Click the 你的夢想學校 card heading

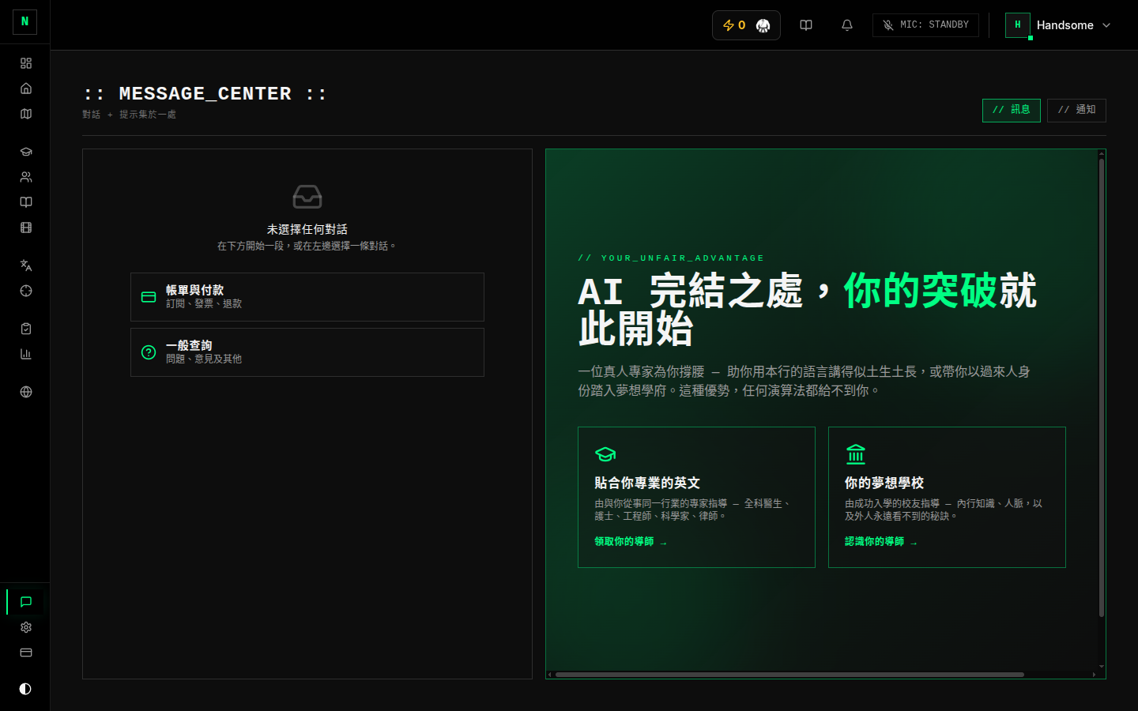pyautogui.click(x=884, y=483)
